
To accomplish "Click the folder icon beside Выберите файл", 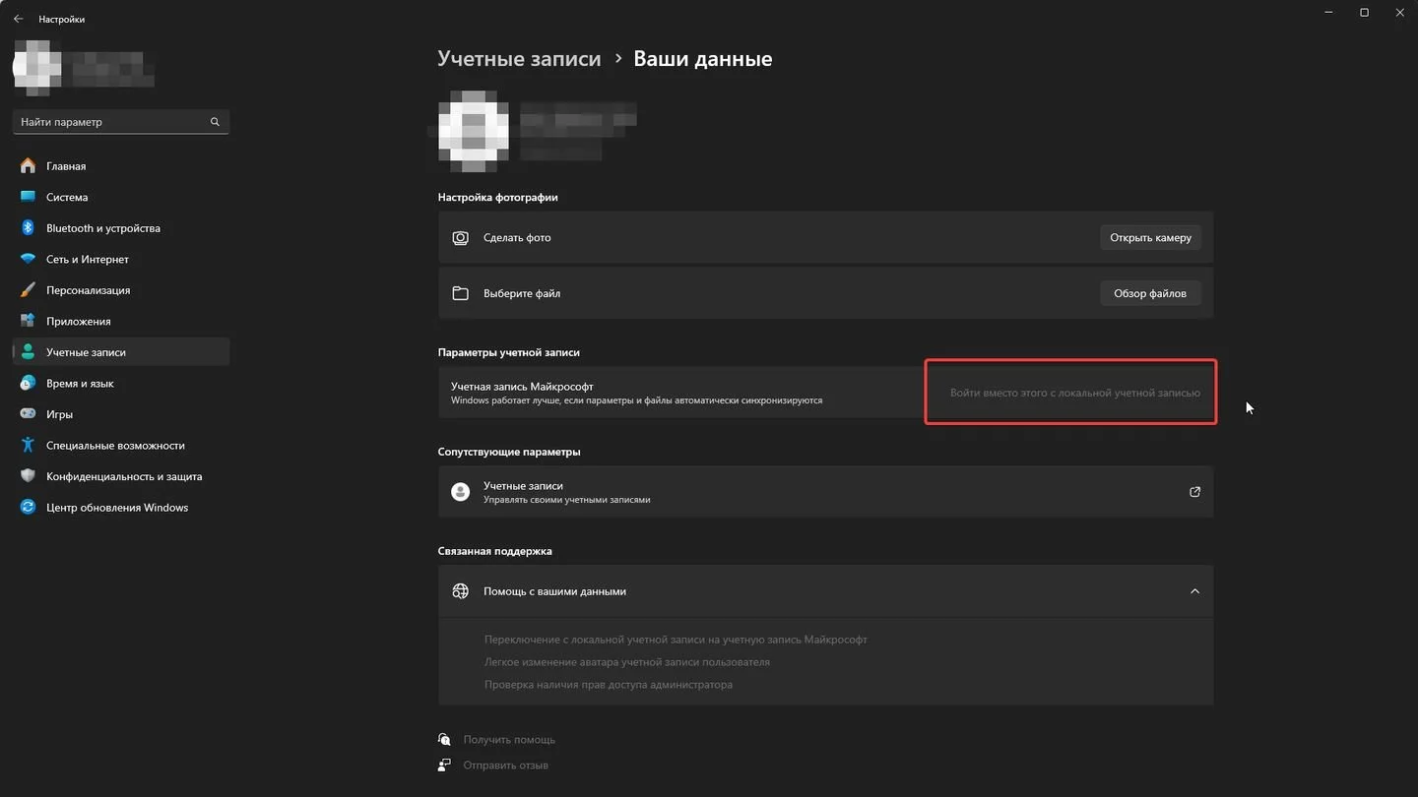I will 460,293.
